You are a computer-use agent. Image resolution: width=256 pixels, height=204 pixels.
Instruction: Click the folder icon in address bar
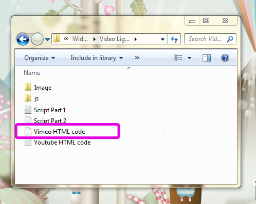tap(57, 39)
